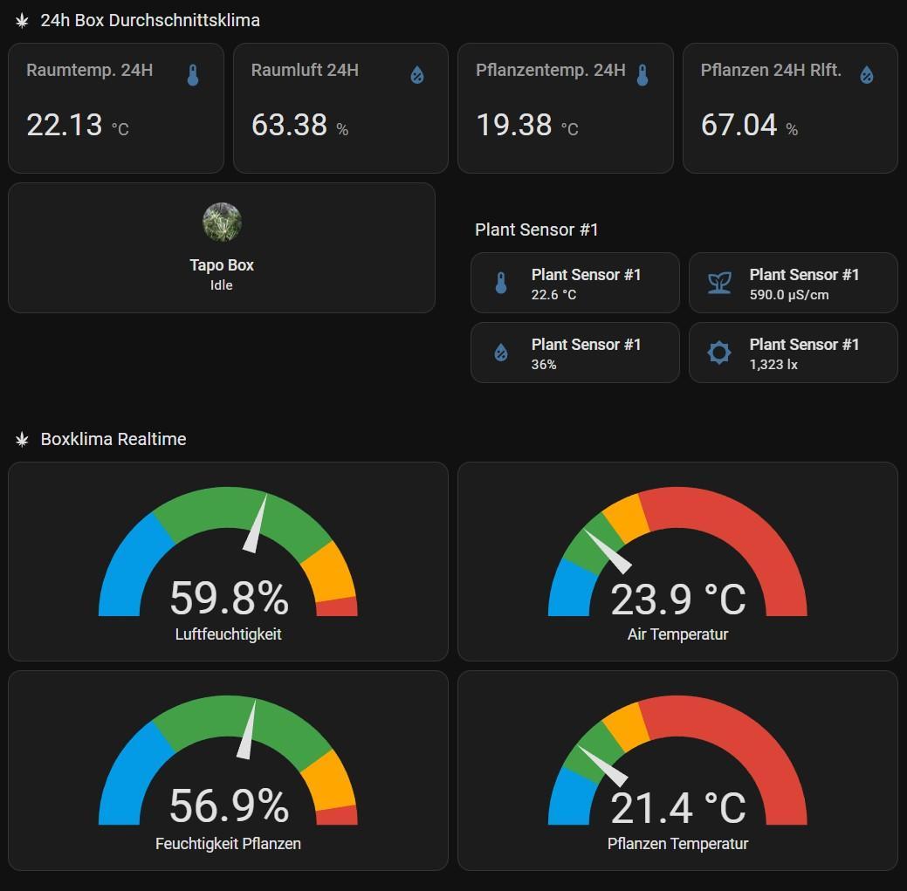This screenshot has height=891, width=907.
Task: Click the thermometer icon on Pflanzentemp. 24H card
Action: (x=642, y=75)
